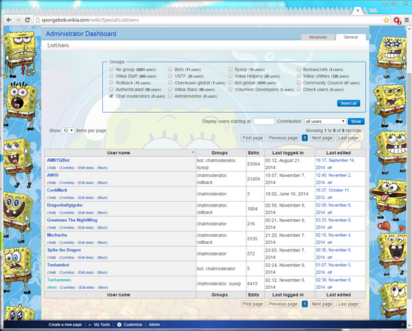Open Dragonballgtgoku user link

(65, 205)
